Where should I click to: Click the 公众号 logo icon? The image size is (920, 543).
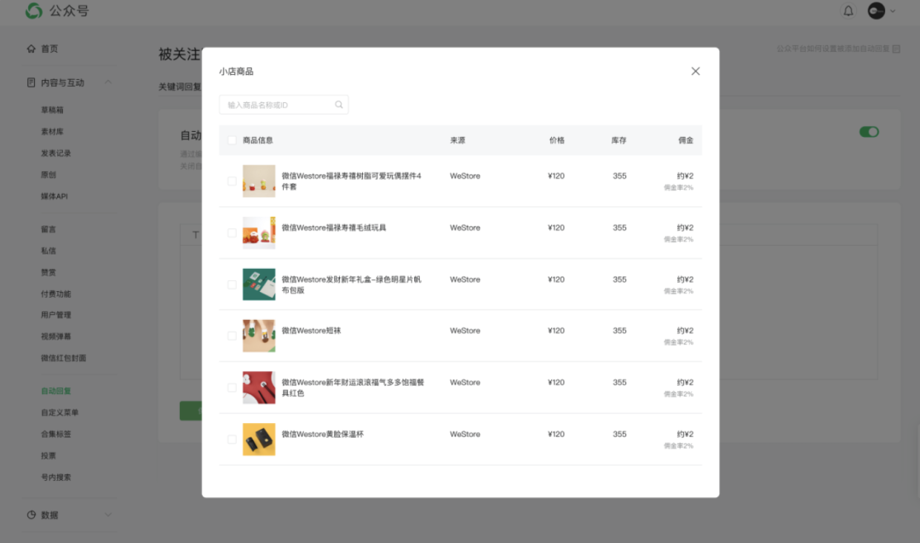pyautogui.click(x=34, y=10)
